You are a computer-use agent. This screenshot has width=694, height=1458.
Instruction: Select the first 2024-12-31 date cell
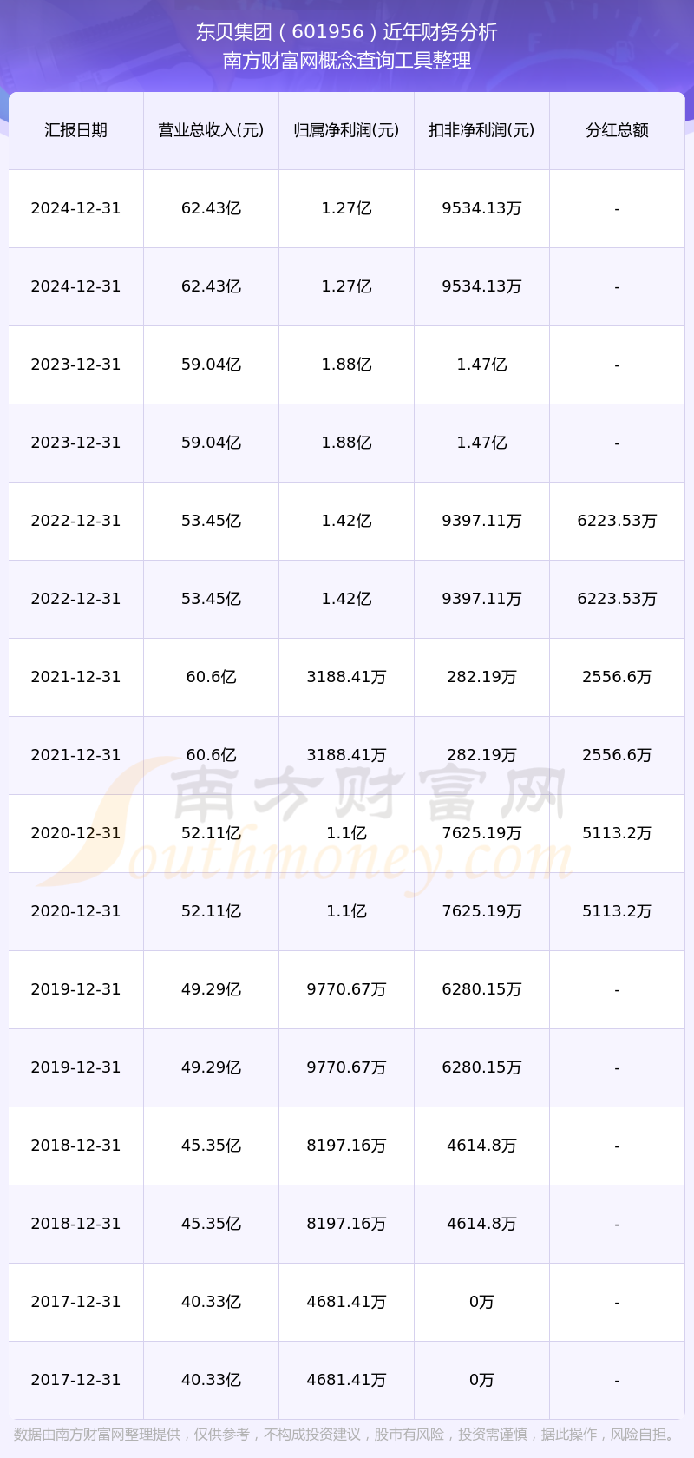click(x=75, y=208)
